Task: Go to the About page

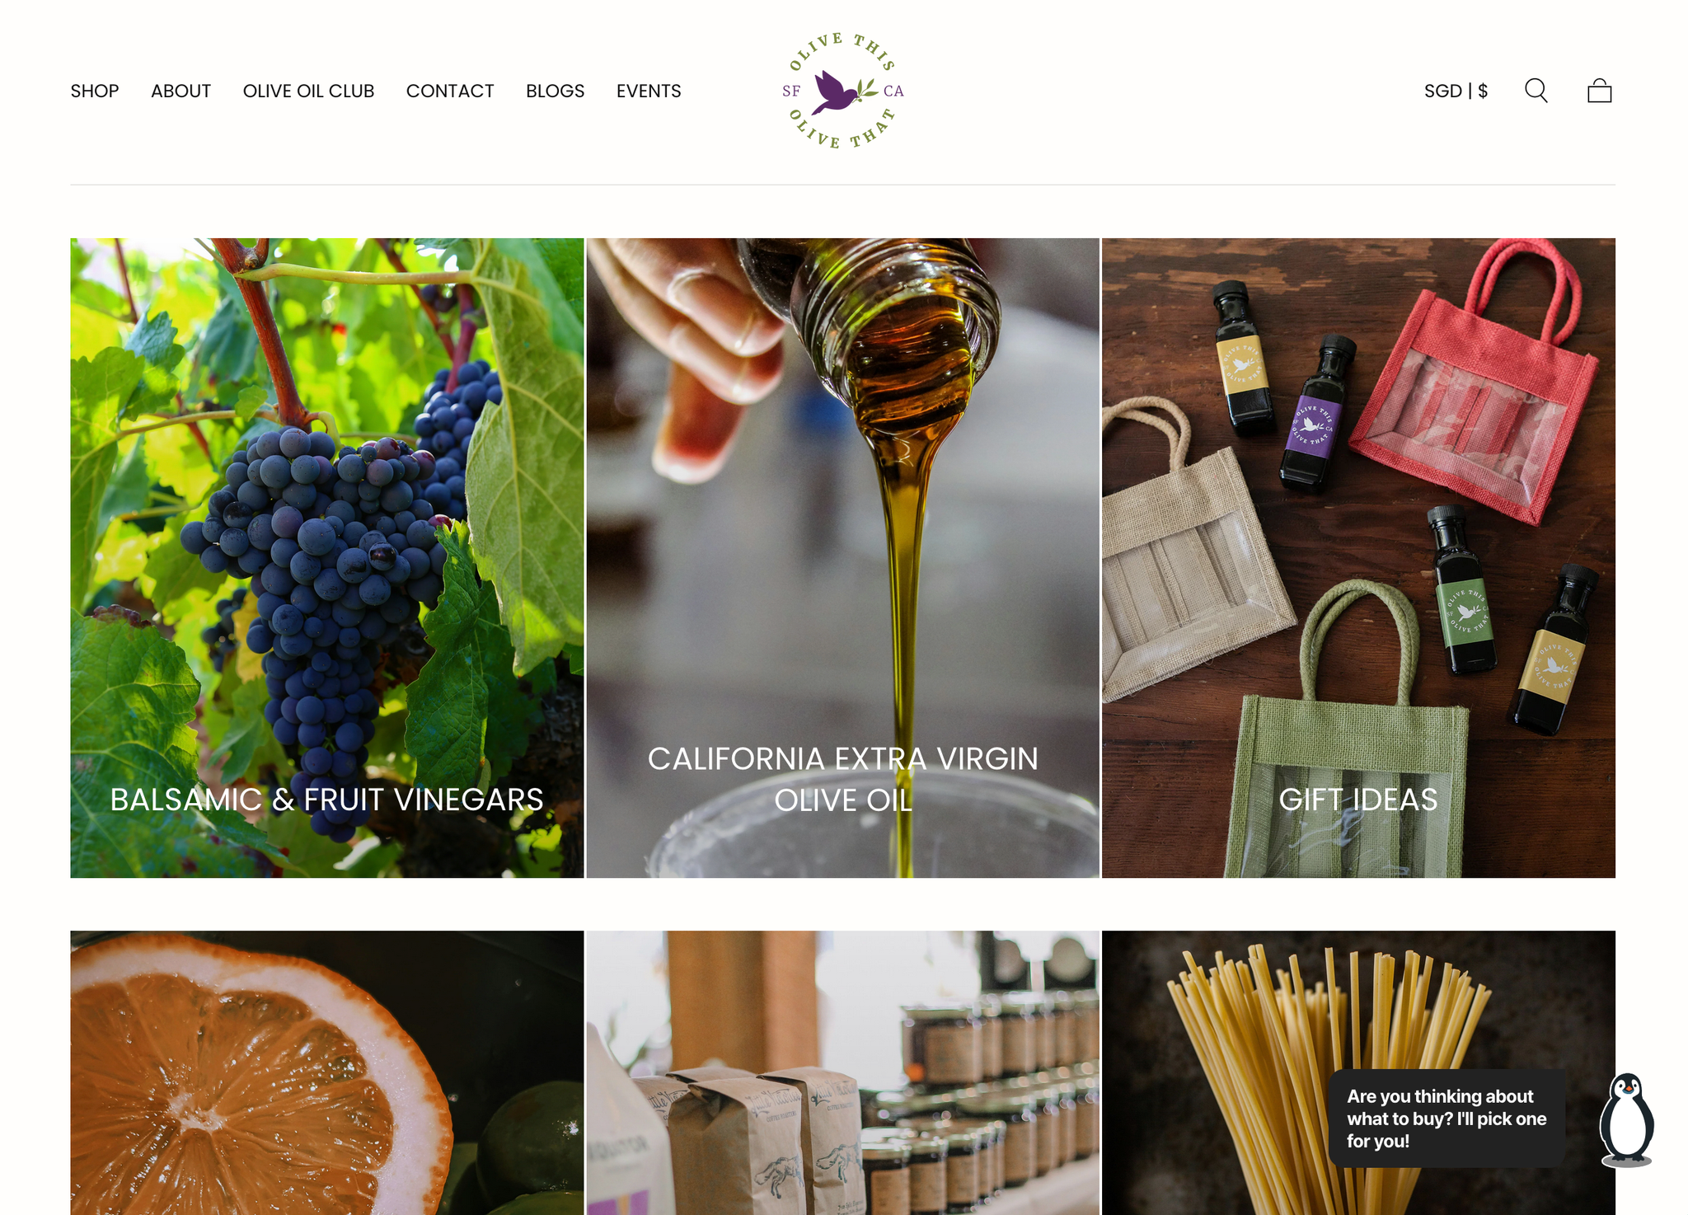Action: [181, 91]
